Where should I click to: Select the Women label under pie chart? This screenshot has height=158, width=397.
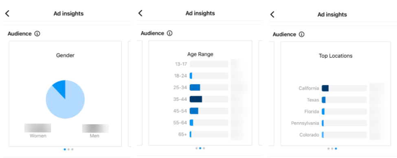click(38, 136)
